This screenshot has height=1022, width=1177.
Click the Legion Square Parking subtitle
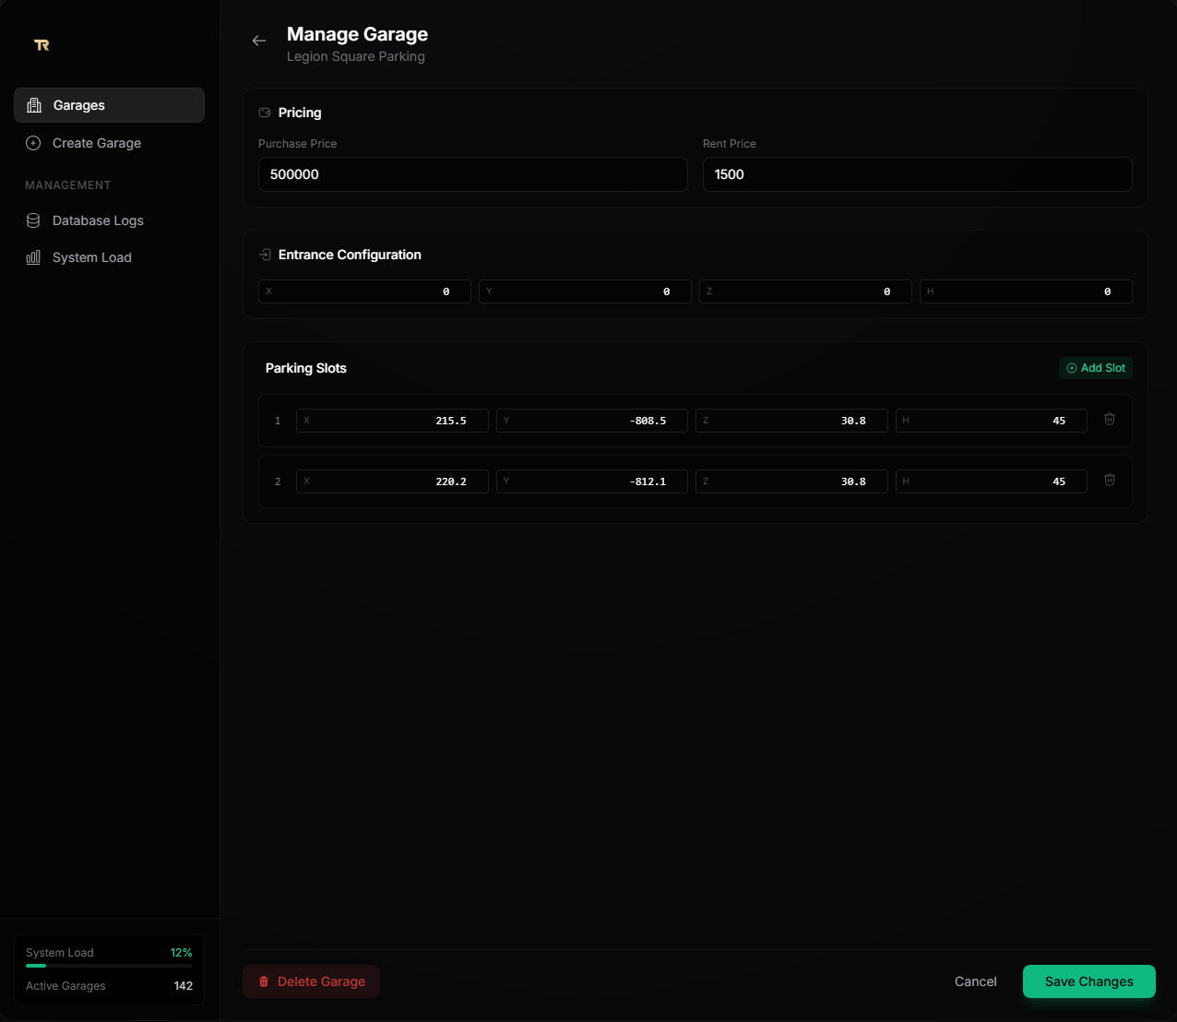[356, 56]
